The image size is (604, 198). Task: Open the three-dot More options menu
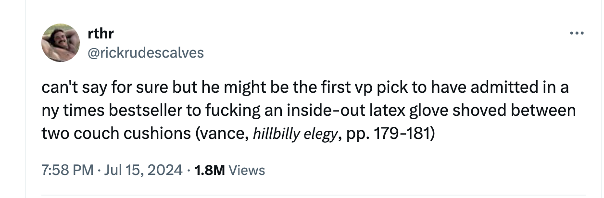click(576, 34)
